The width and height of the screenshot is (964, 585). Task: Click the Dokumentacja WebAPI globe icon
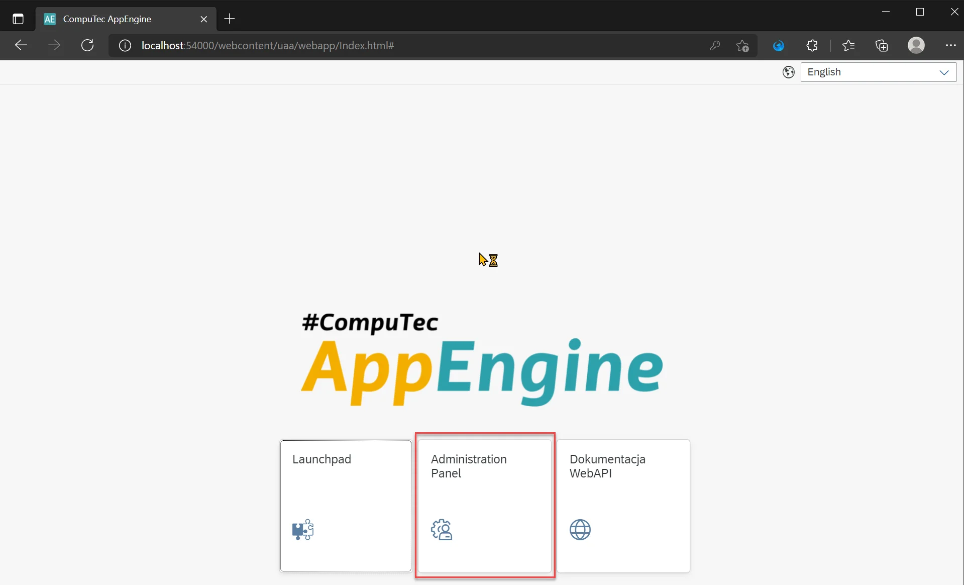pyautogui.click(x=580, y=530)
